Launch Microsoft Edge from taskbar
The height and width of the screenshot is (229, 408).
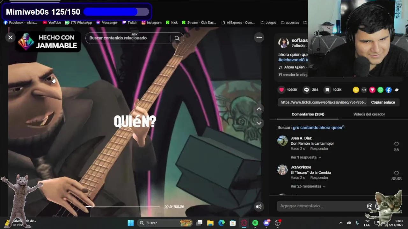tap(222, 223)
